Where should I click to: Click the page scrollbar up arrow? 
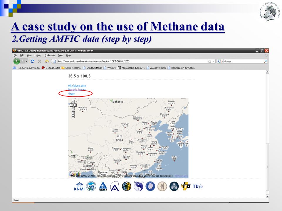267,72
